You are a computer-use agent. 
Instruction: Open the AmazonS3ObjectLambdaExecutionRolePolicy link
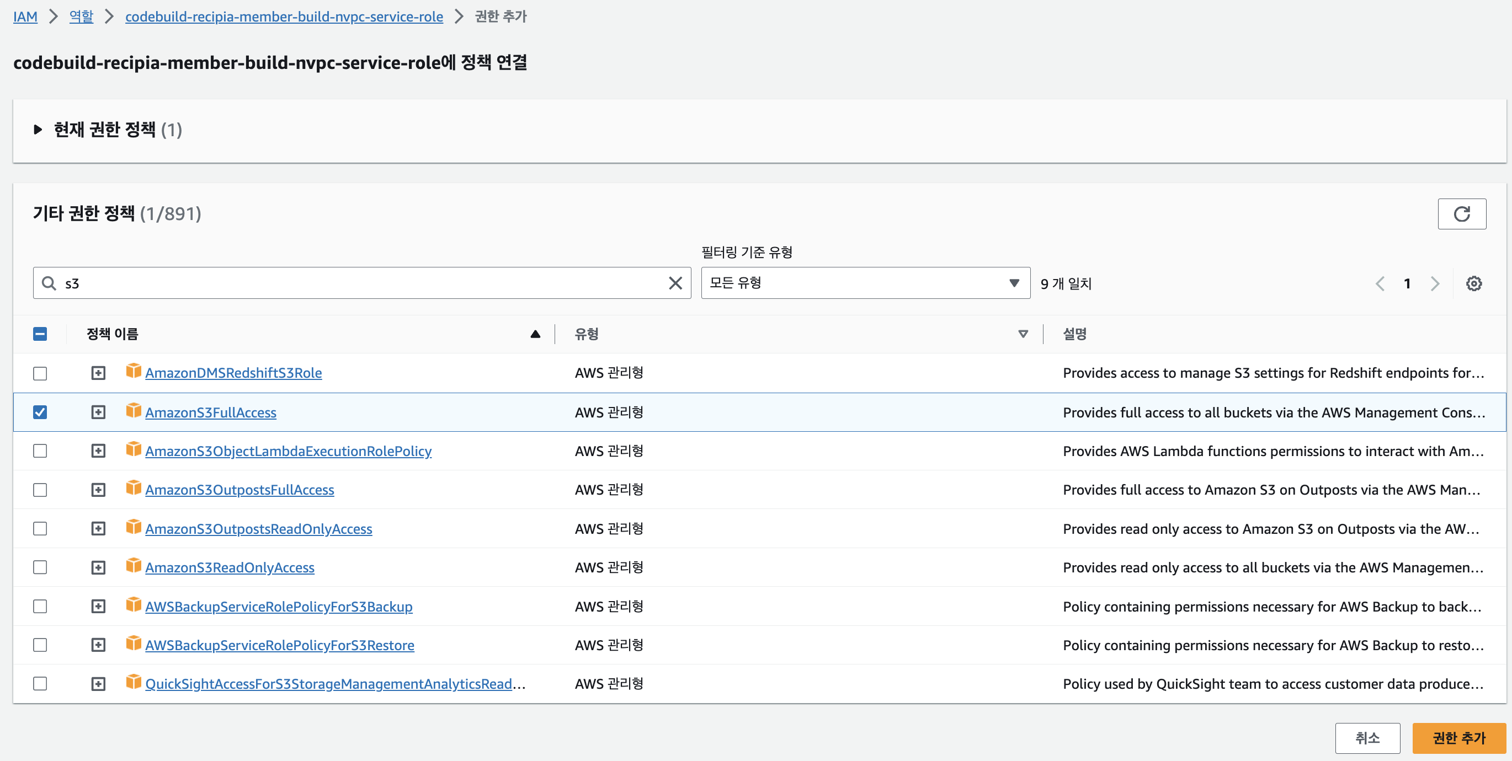click(288, 451)
